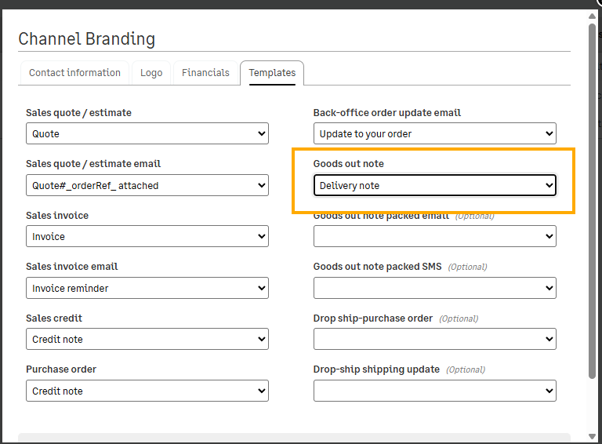Open the Sales quote / estimate email dropdown

point(147,185)
